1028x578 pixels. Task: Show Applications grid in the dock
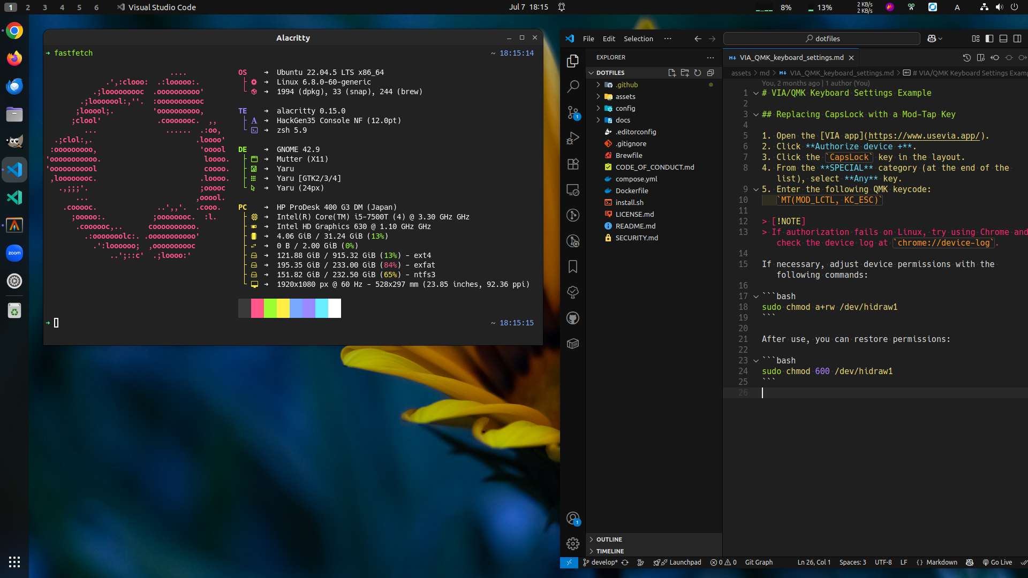tap(14, 562)
